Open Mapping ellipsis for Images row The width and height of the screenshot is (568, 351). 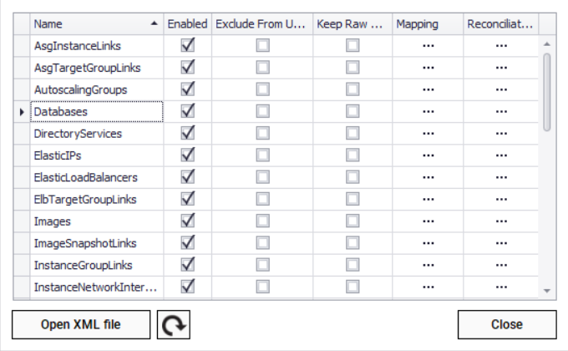click(x=429, y=221)
